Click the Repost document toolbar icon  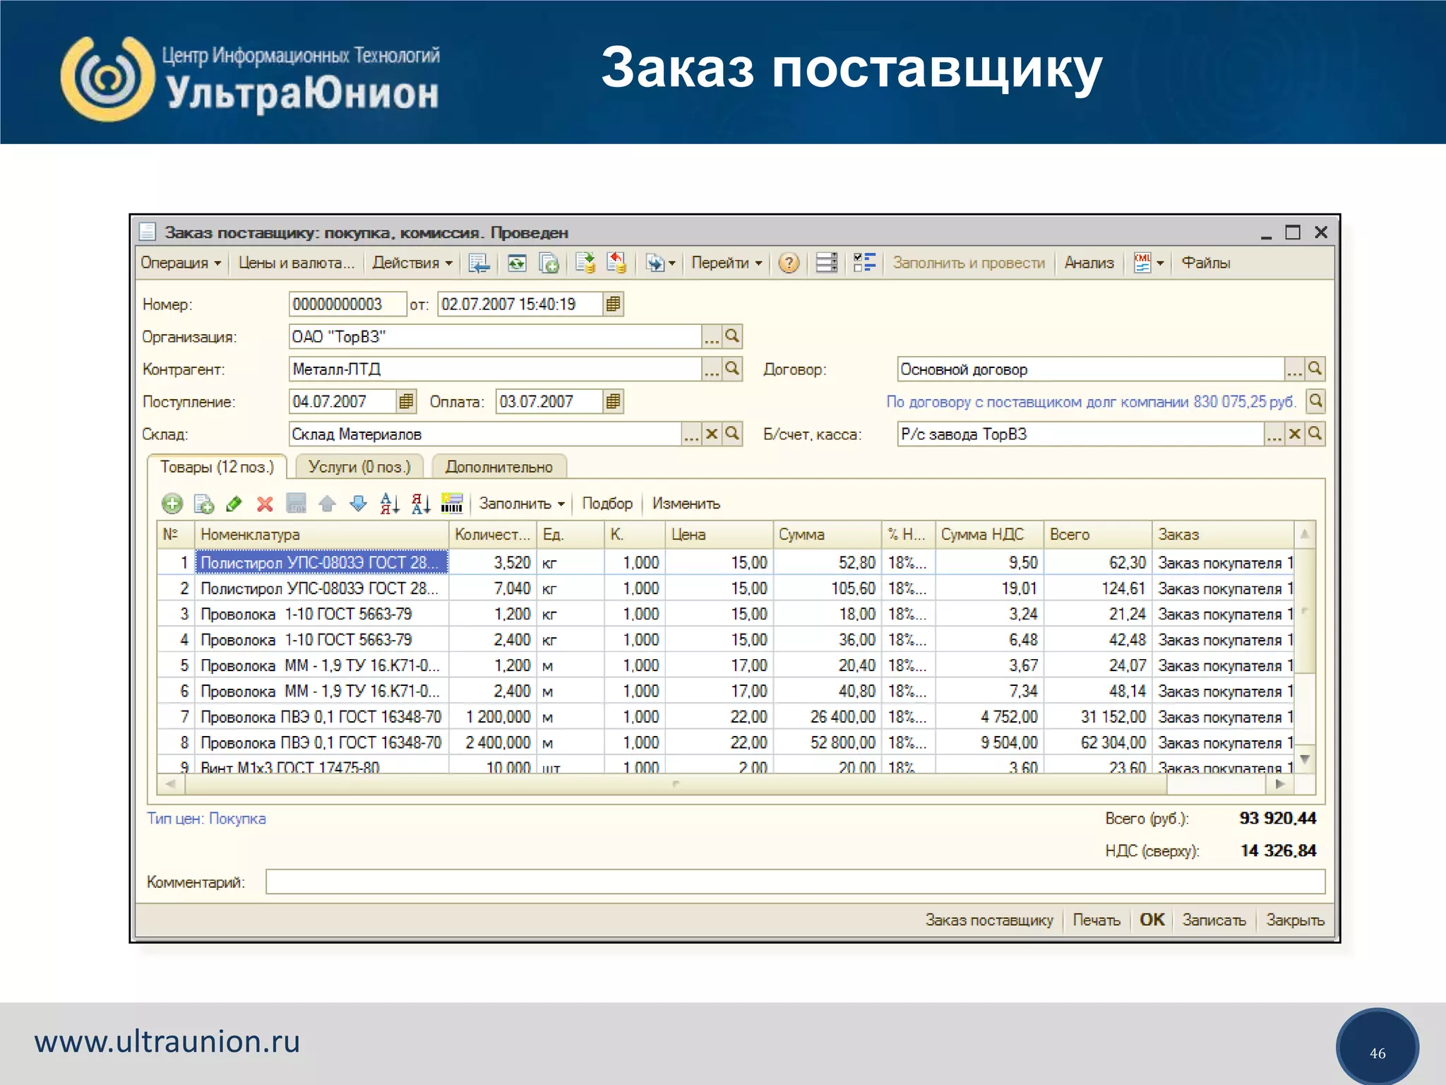[517, 263]
